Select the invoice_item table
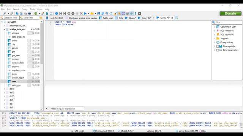The height and width of the screenshot is (136, 243). 18,63
